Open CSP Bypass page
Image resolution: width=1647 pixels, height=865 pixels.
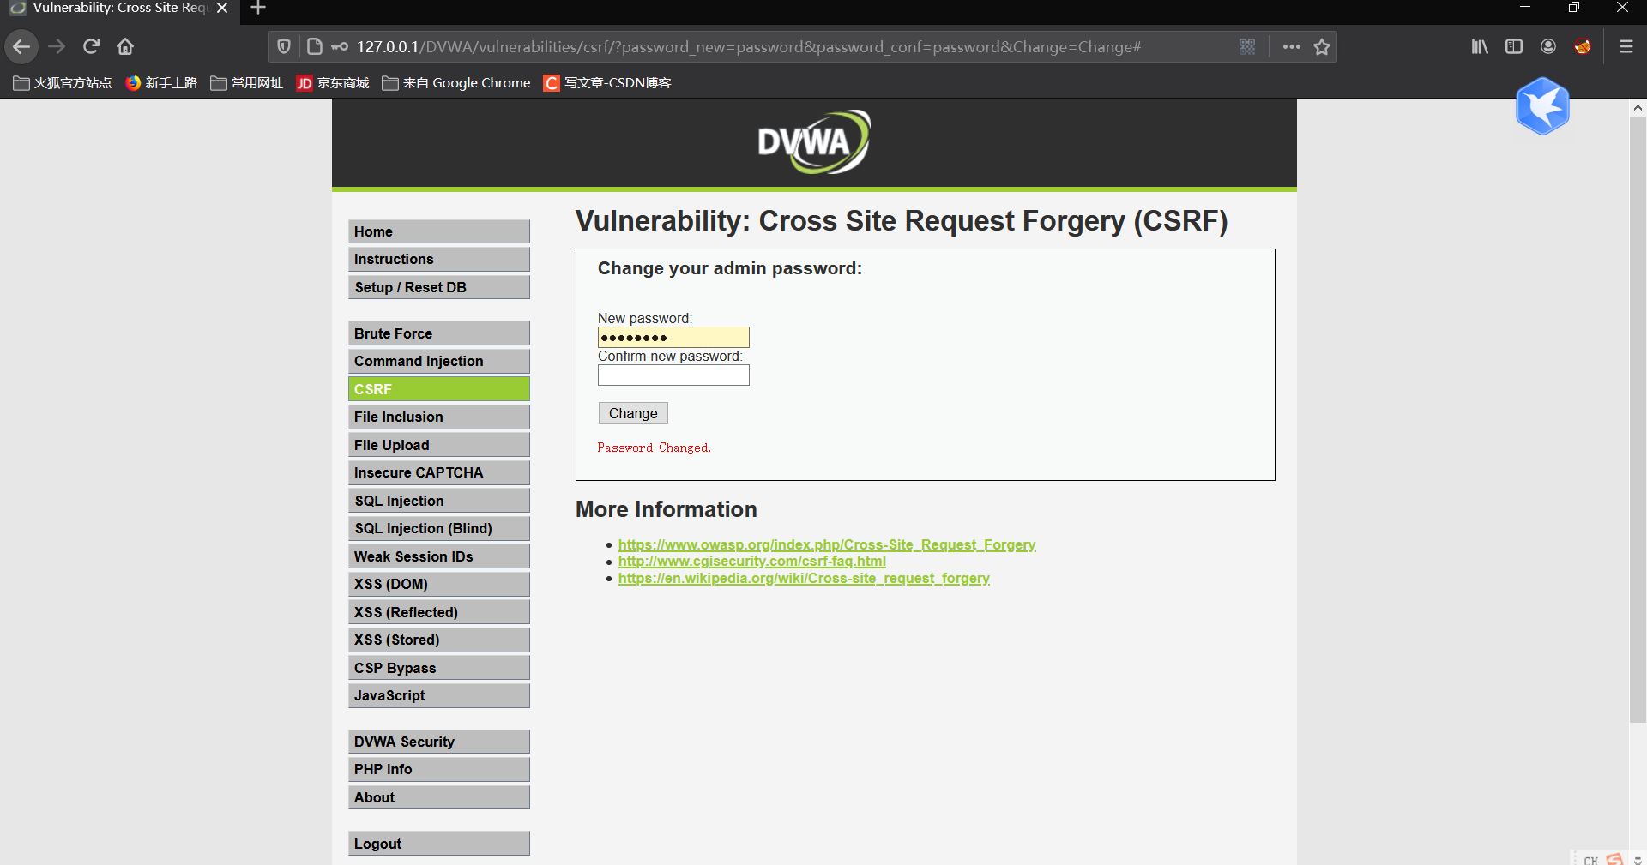point(439,668)
